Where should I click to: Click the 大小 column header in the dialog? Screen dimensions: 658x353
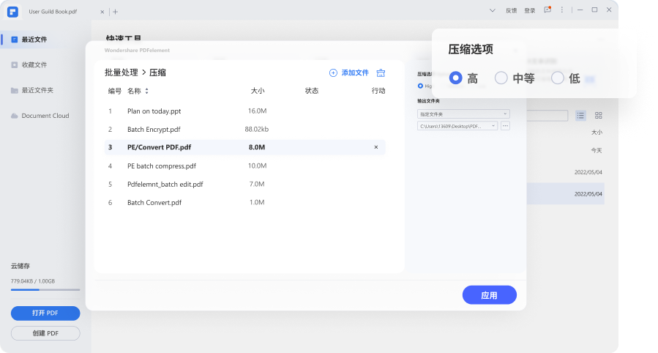click(257, 91)
